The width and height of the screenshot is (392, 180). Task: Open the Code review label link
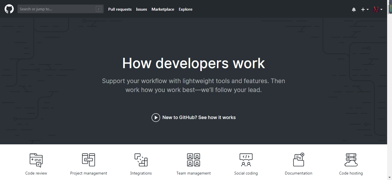[x=36, y=173]
